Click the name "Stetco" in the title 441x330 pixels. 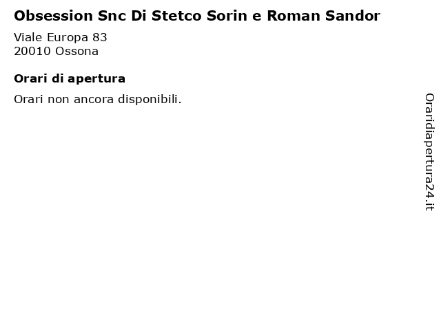coord(176,16)
